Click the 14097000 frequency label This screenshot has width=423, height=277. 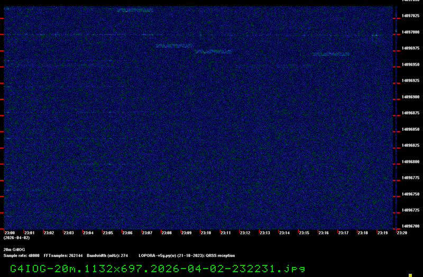[410, 32]
